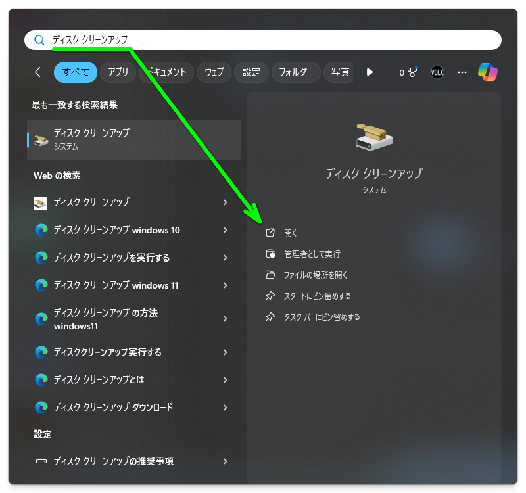The image size is (526, 493).
Task: Click the pin icon beside タスク バーにピン留めする
Action: [270, 317]
